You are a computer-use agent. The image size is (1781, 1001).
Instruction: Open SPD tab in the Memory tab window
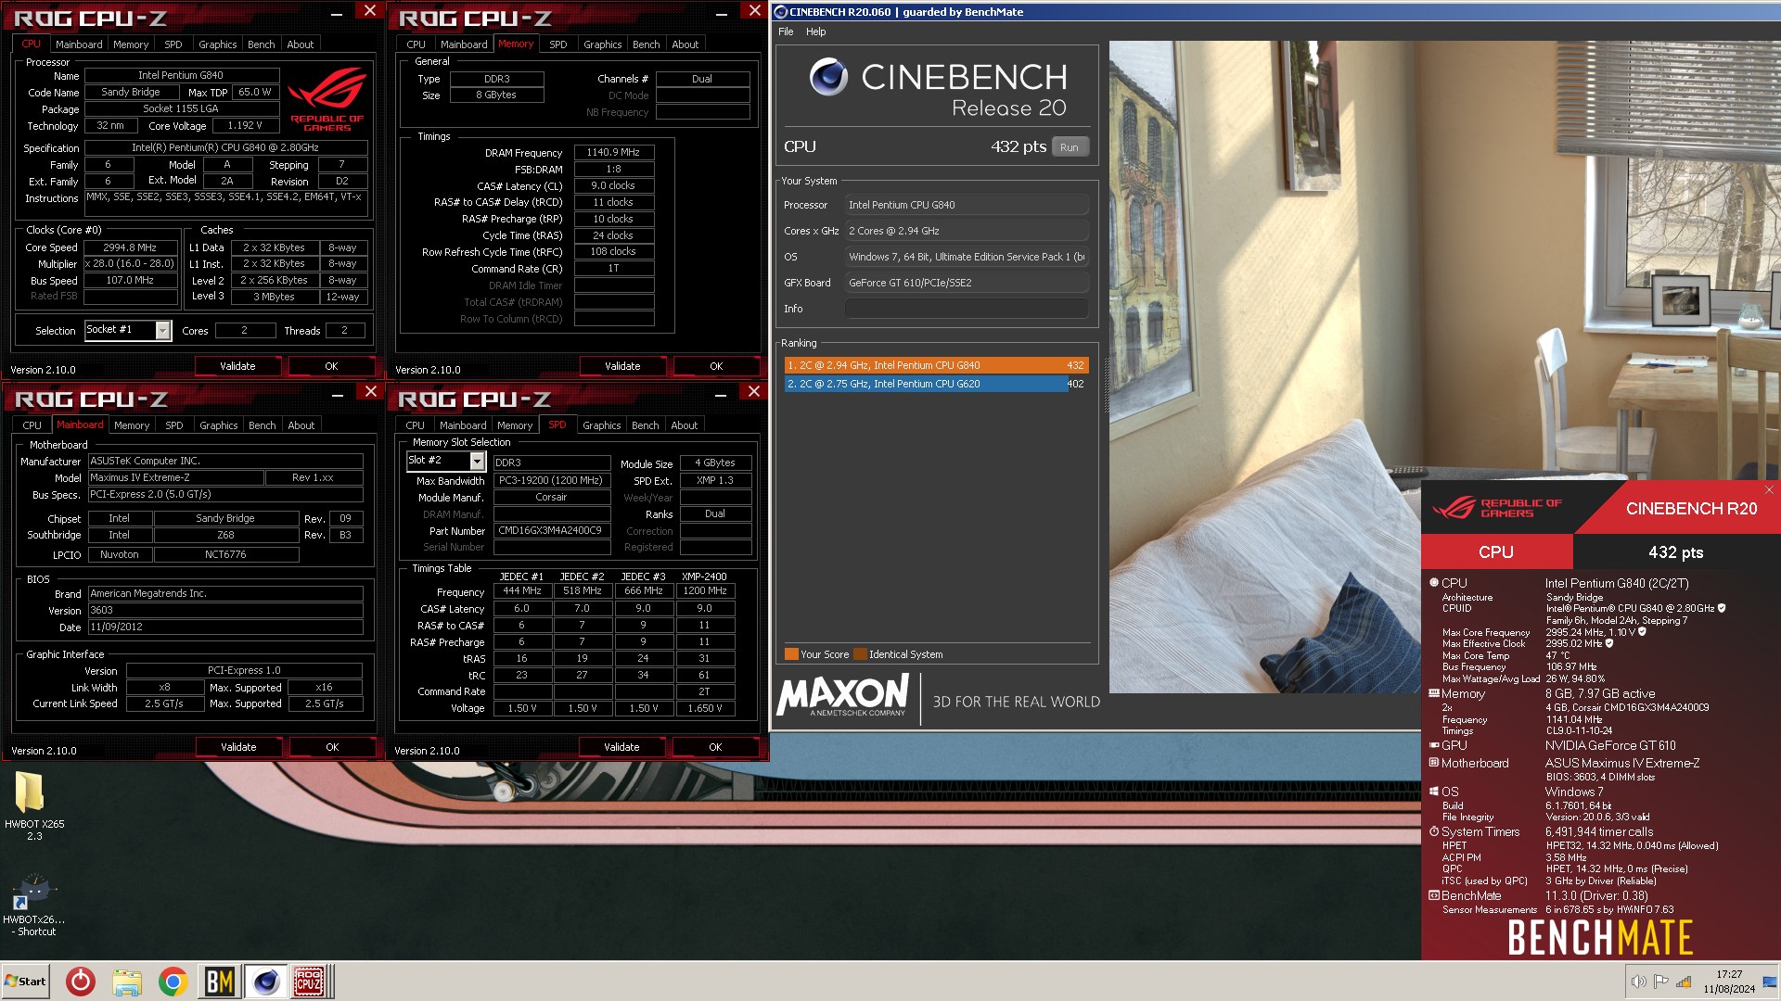coord(557,44)
